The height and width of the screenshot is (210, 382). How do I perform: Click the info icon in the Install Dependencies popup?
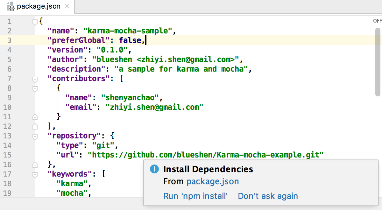(x=154, y=169)
